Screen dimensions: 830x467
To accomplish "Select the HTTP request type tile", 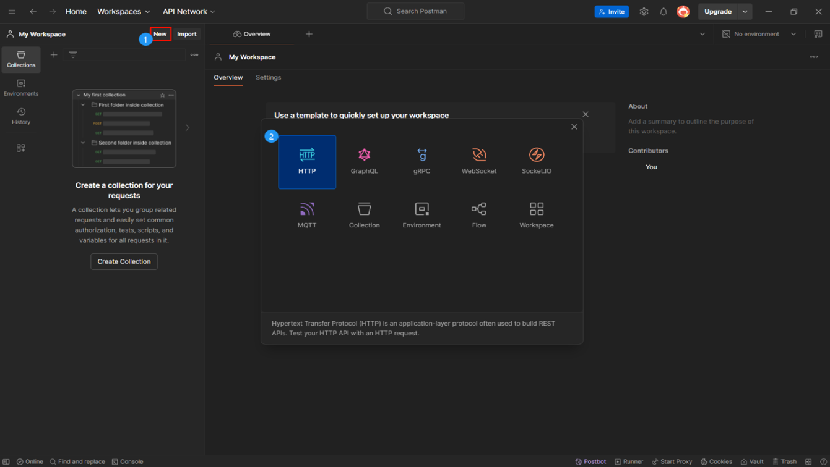I will click(307, 161).
